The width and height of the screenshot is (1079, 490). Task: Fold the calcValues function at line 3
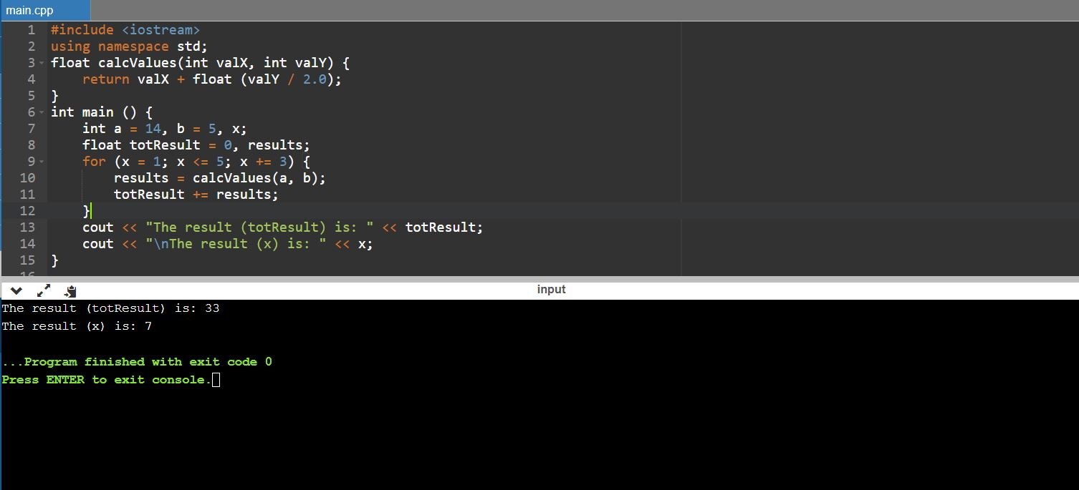point(42,63)
